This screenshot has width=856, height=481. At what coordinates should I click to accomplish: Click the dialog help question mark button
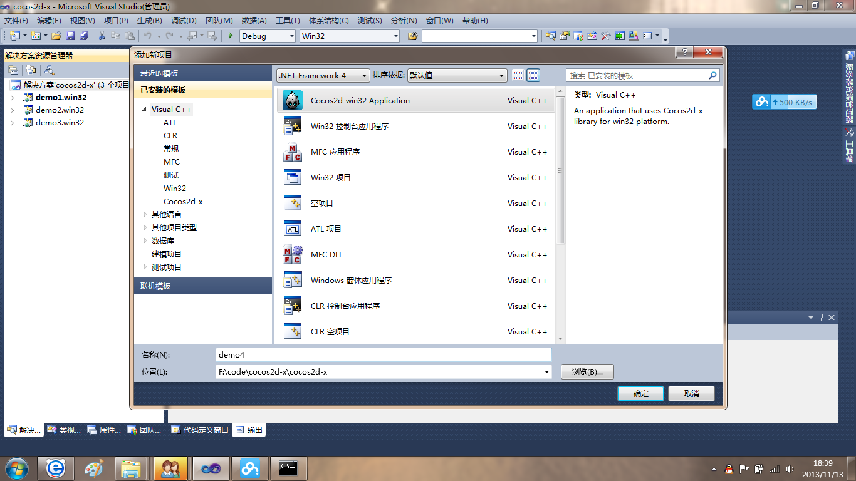pos(684,52)
